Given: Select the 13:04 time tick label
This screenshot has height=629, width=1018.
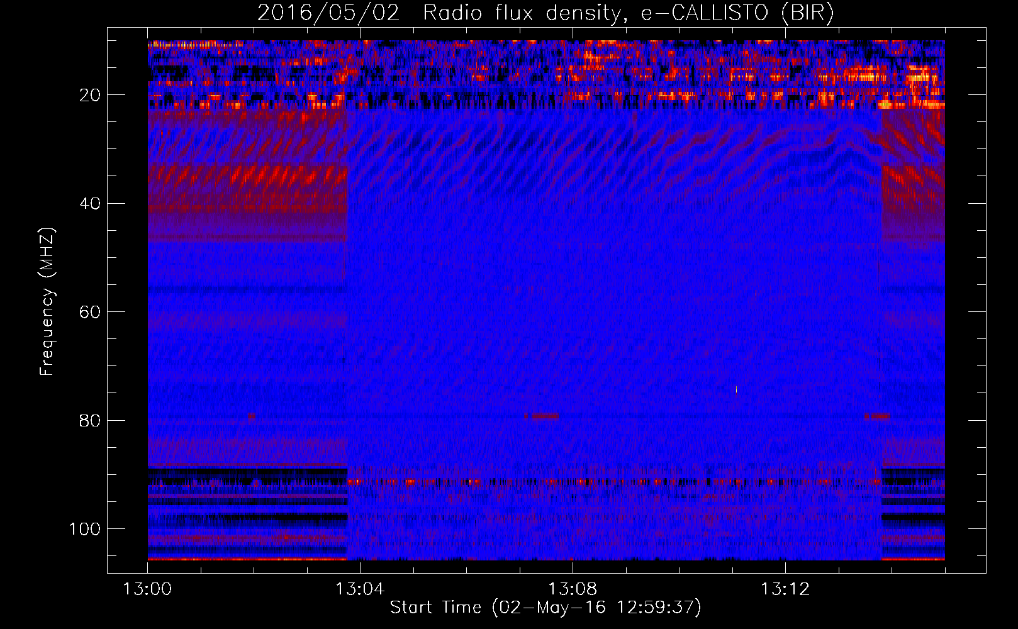Looking at the screenshot, I should [x=360, y=589].
